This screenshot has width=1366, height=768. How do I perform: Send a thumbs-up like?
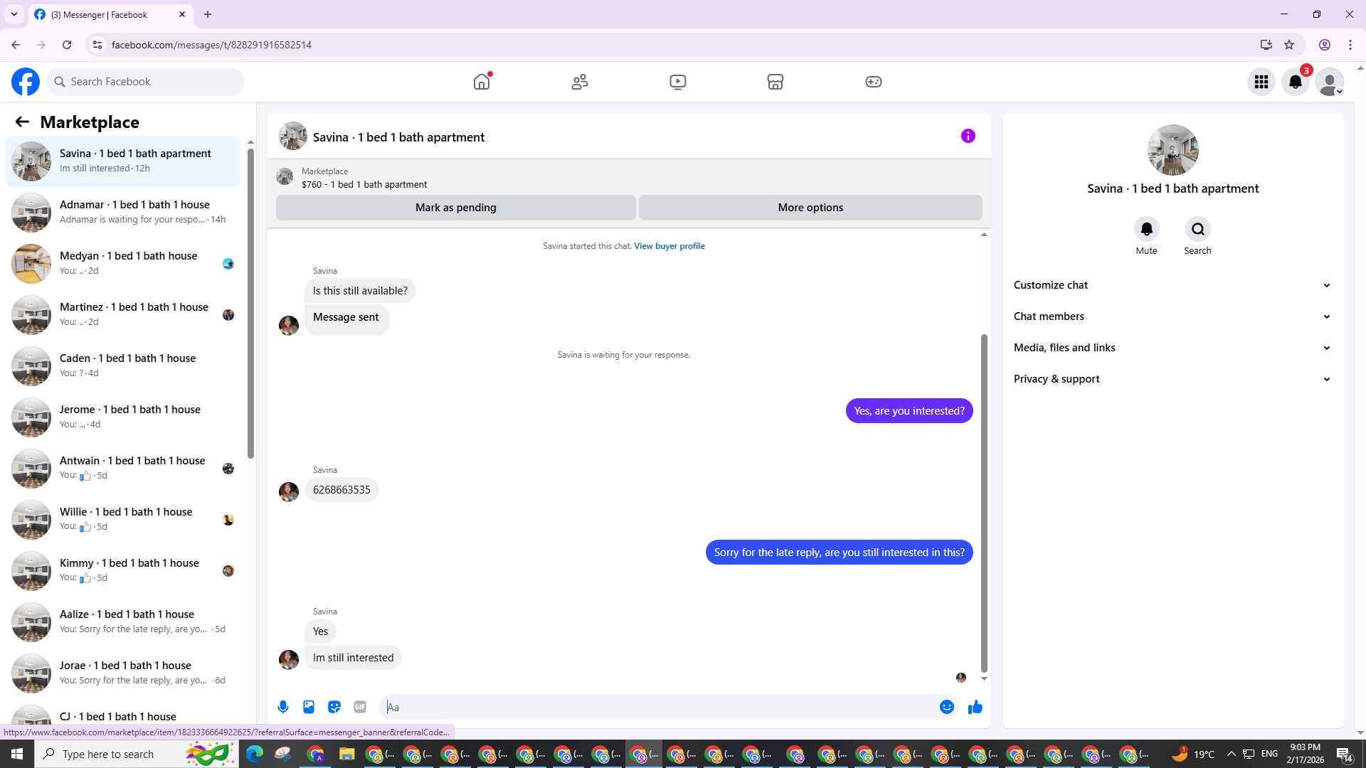(975, 707)
